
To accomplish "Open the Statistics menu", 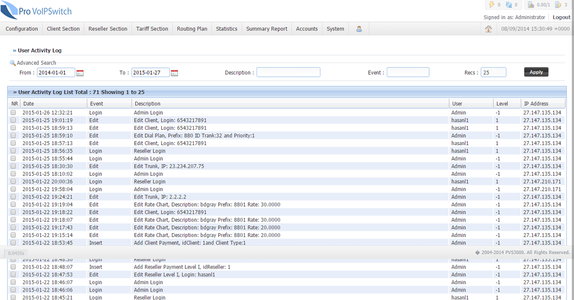I will click(227, 29).
